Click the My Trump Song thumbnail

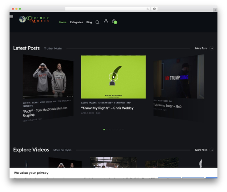point(179,77)
